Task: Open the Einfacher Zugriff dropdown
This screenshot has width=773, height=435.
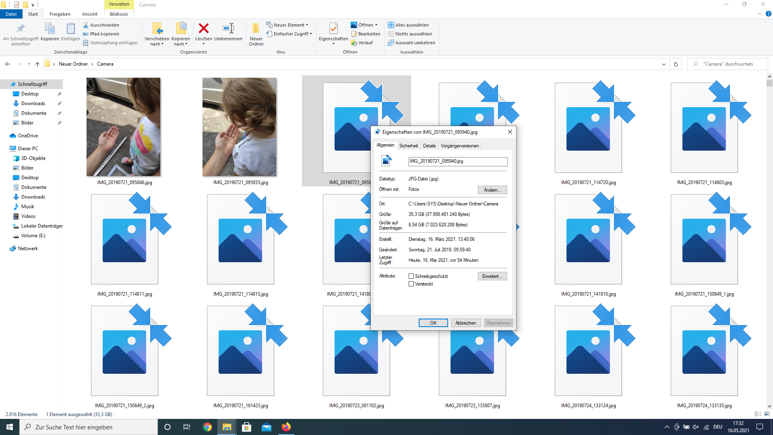Action: coord(289,34)
